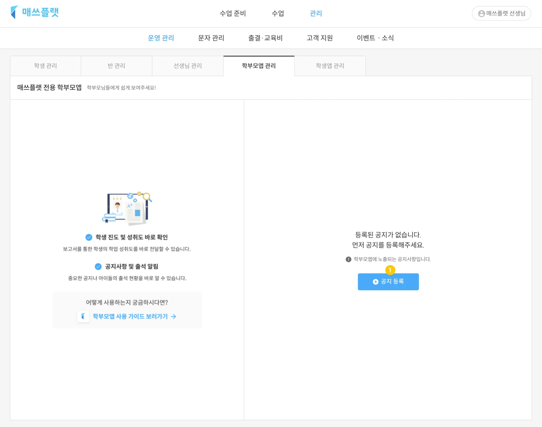Click the small logo icon beside guide link
Viewport: 542px width, 427px height.
point(83,316)
